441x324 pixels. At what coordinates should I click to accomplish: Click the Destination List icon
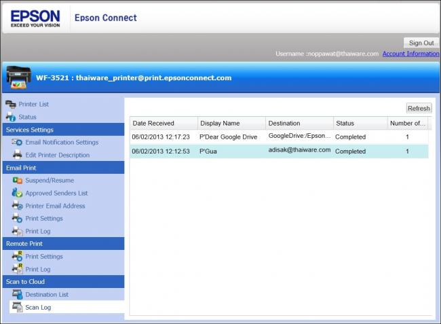coord(17,294)
